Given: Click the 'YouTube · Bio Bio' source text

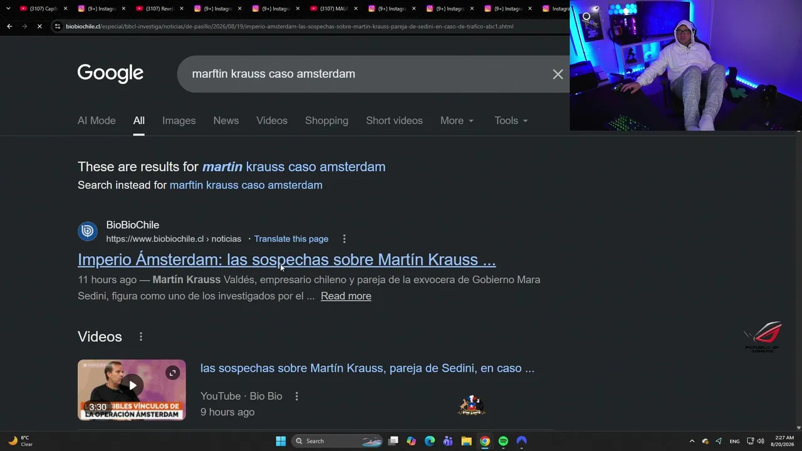Looking at the screenshot, I should [x=241, y=397].
